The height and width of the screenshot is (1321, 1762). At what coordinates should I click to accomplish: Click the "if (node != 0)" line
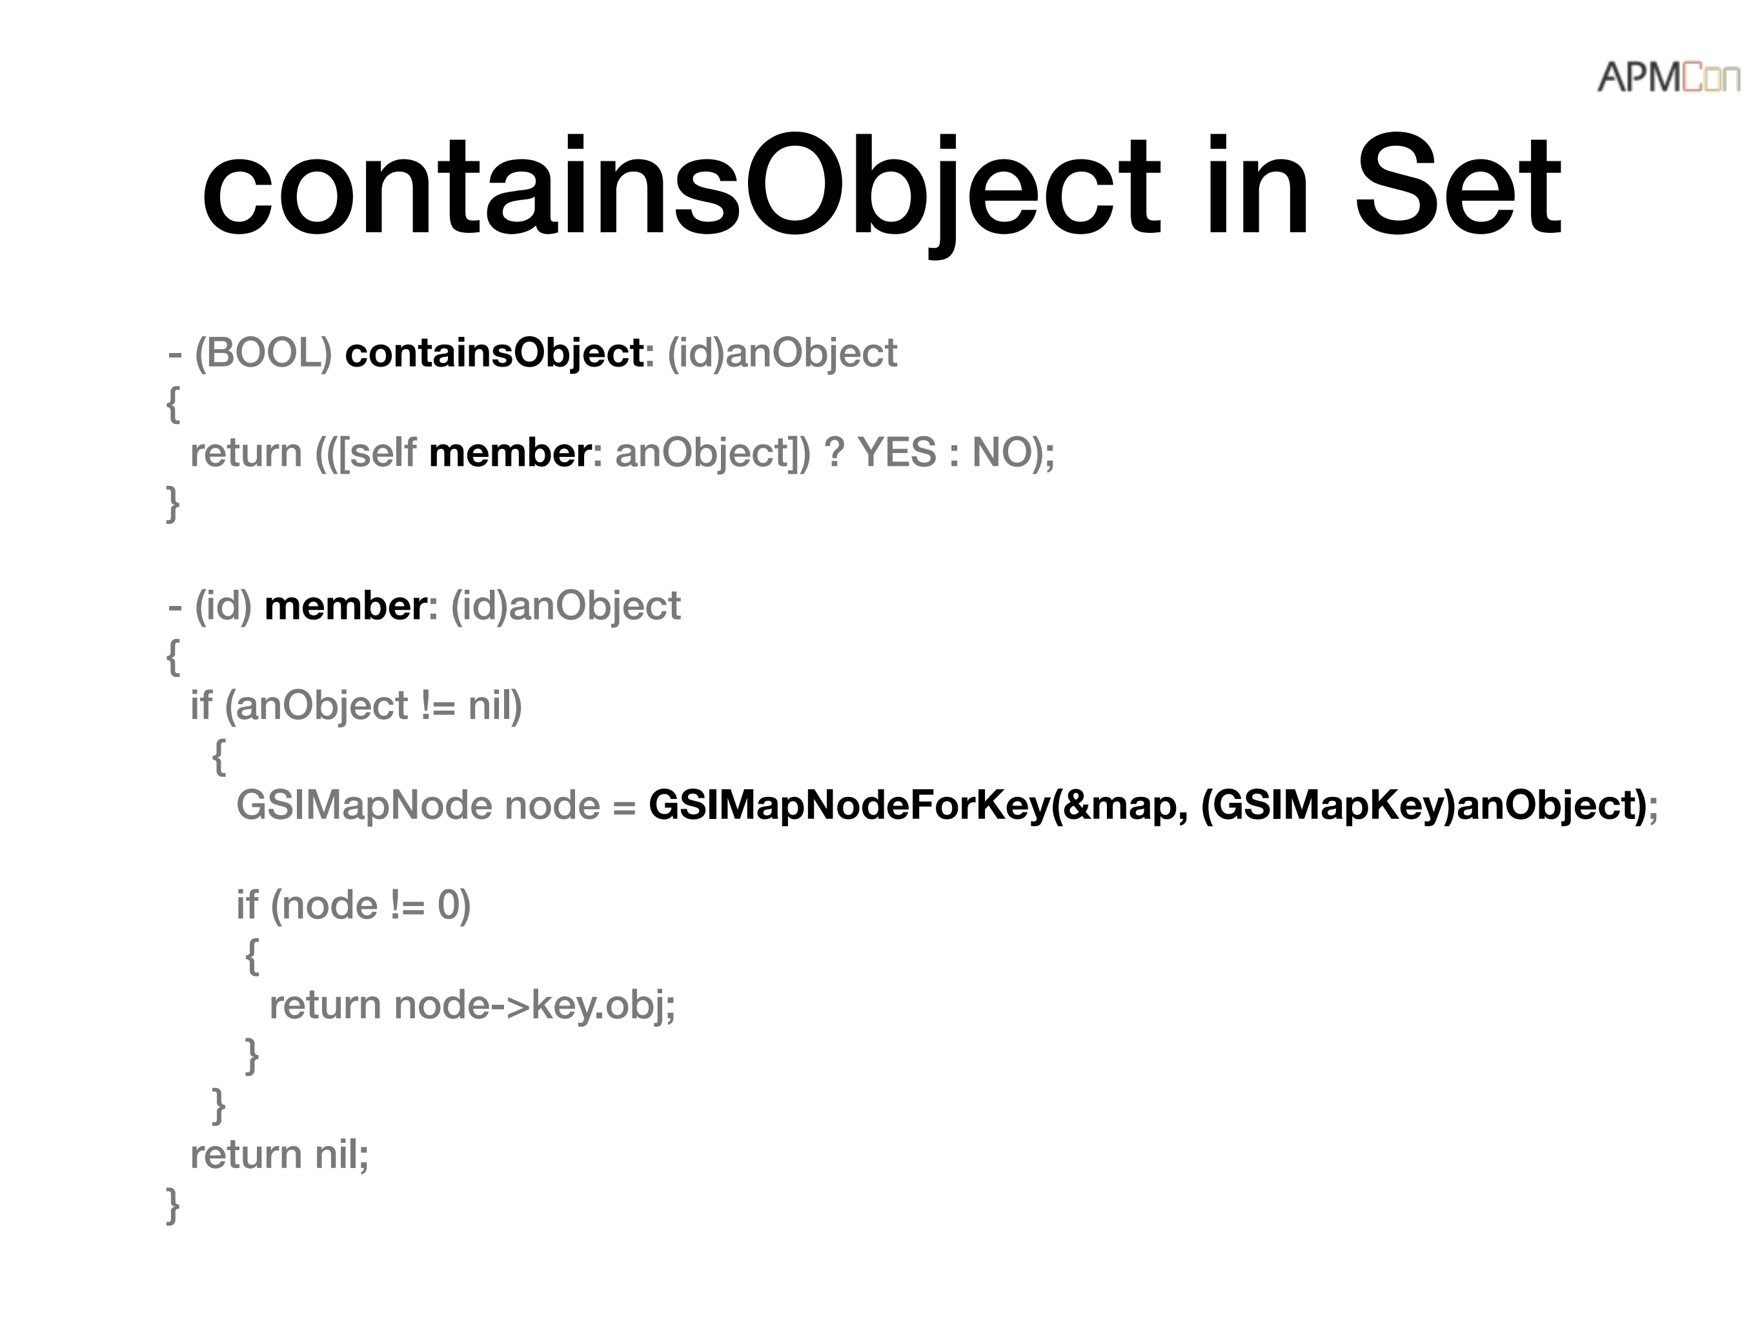coord(354,905)
